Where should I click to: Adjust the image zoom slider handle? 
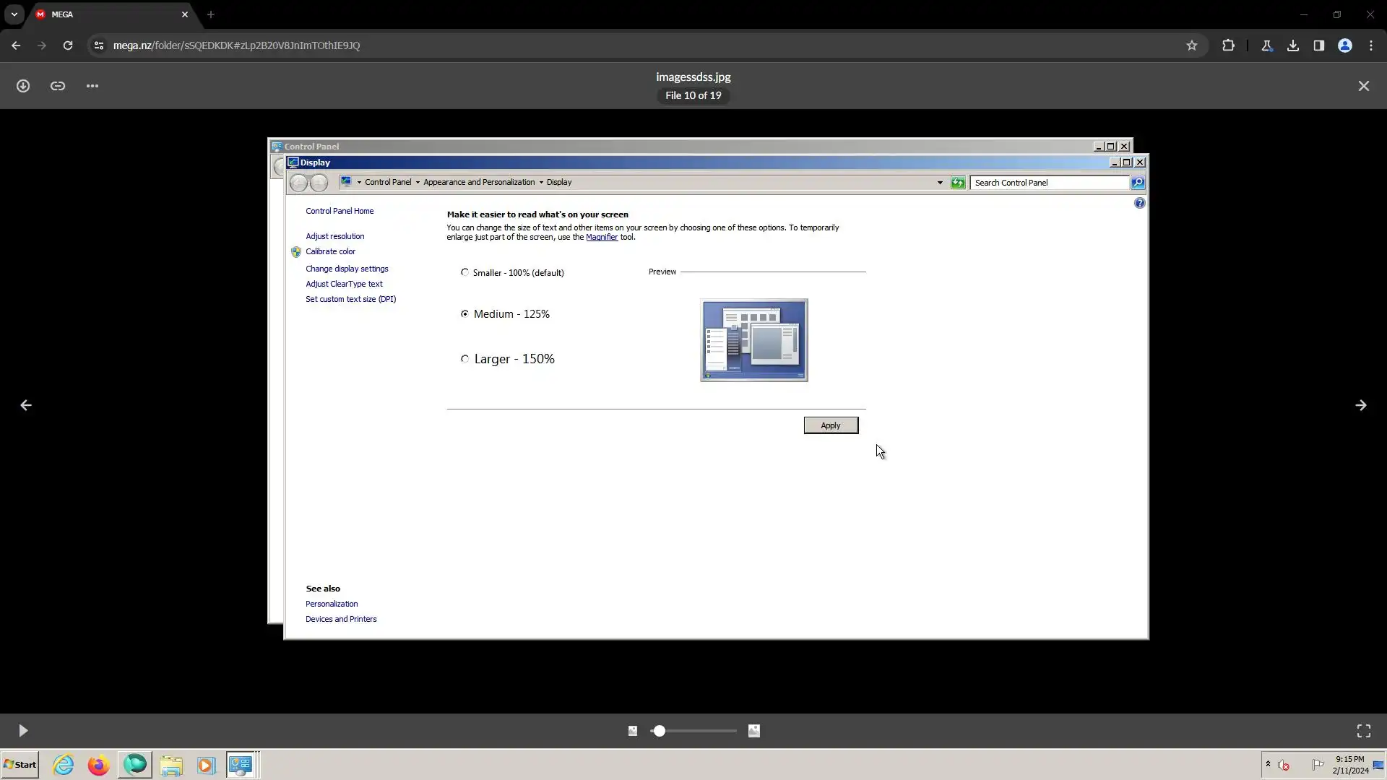[x=659, y=731]
